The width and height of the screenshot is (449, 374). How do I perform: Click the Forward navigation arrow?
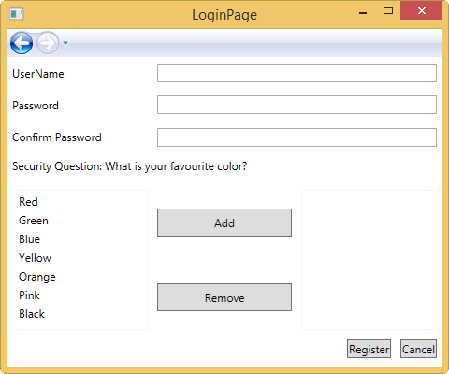click(x=48, y=43)
